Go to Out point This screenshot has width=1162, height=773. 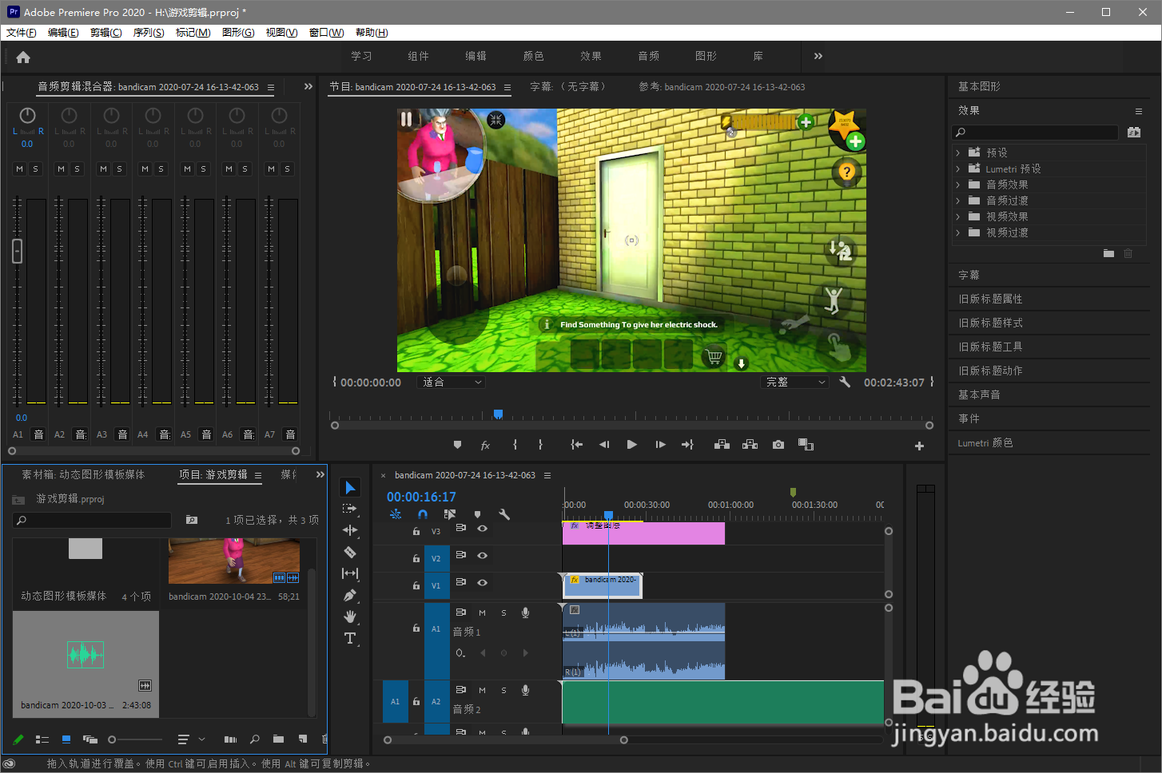tap(687, 445)
